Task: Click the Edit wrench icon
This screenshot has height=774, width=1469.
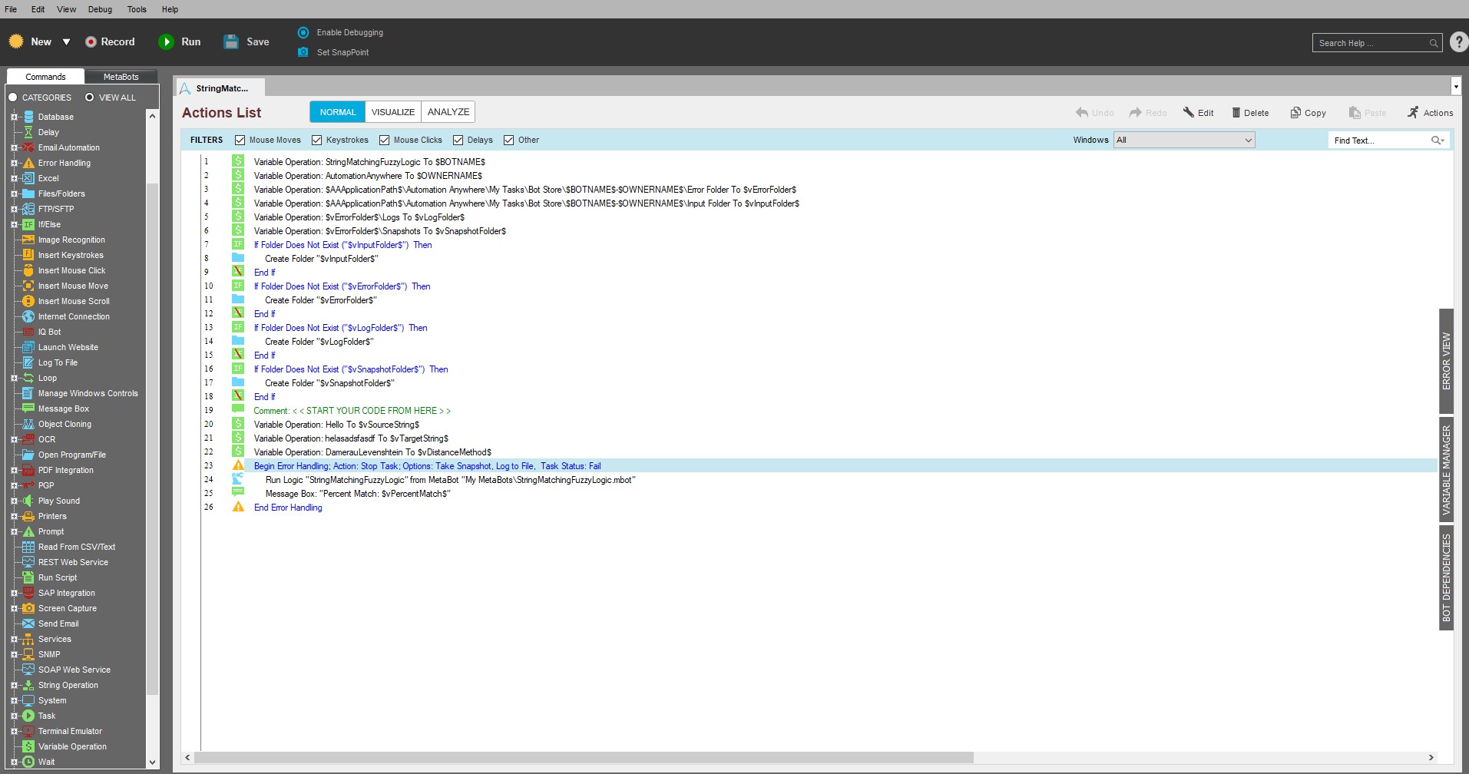Action: [x=1189, y=113]
